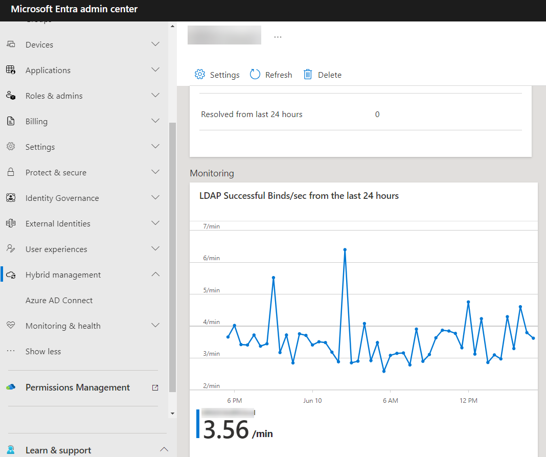This screenshot has height=457, width=546.
Task: Click the Refresh toolbar button label
Action: 279,75
